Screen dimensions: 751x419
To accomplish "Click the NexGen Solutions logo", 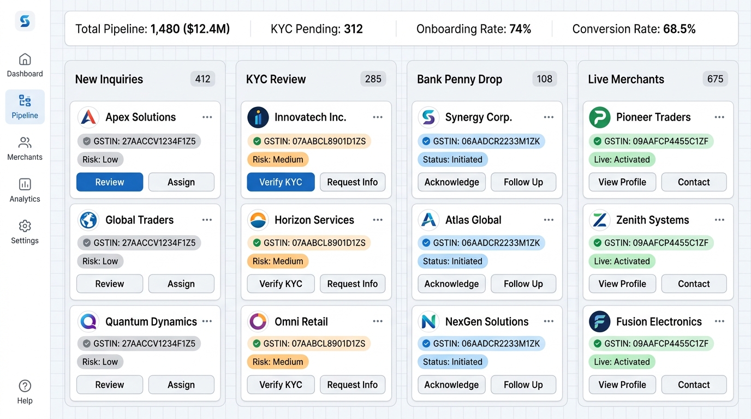I will (429, 321).
